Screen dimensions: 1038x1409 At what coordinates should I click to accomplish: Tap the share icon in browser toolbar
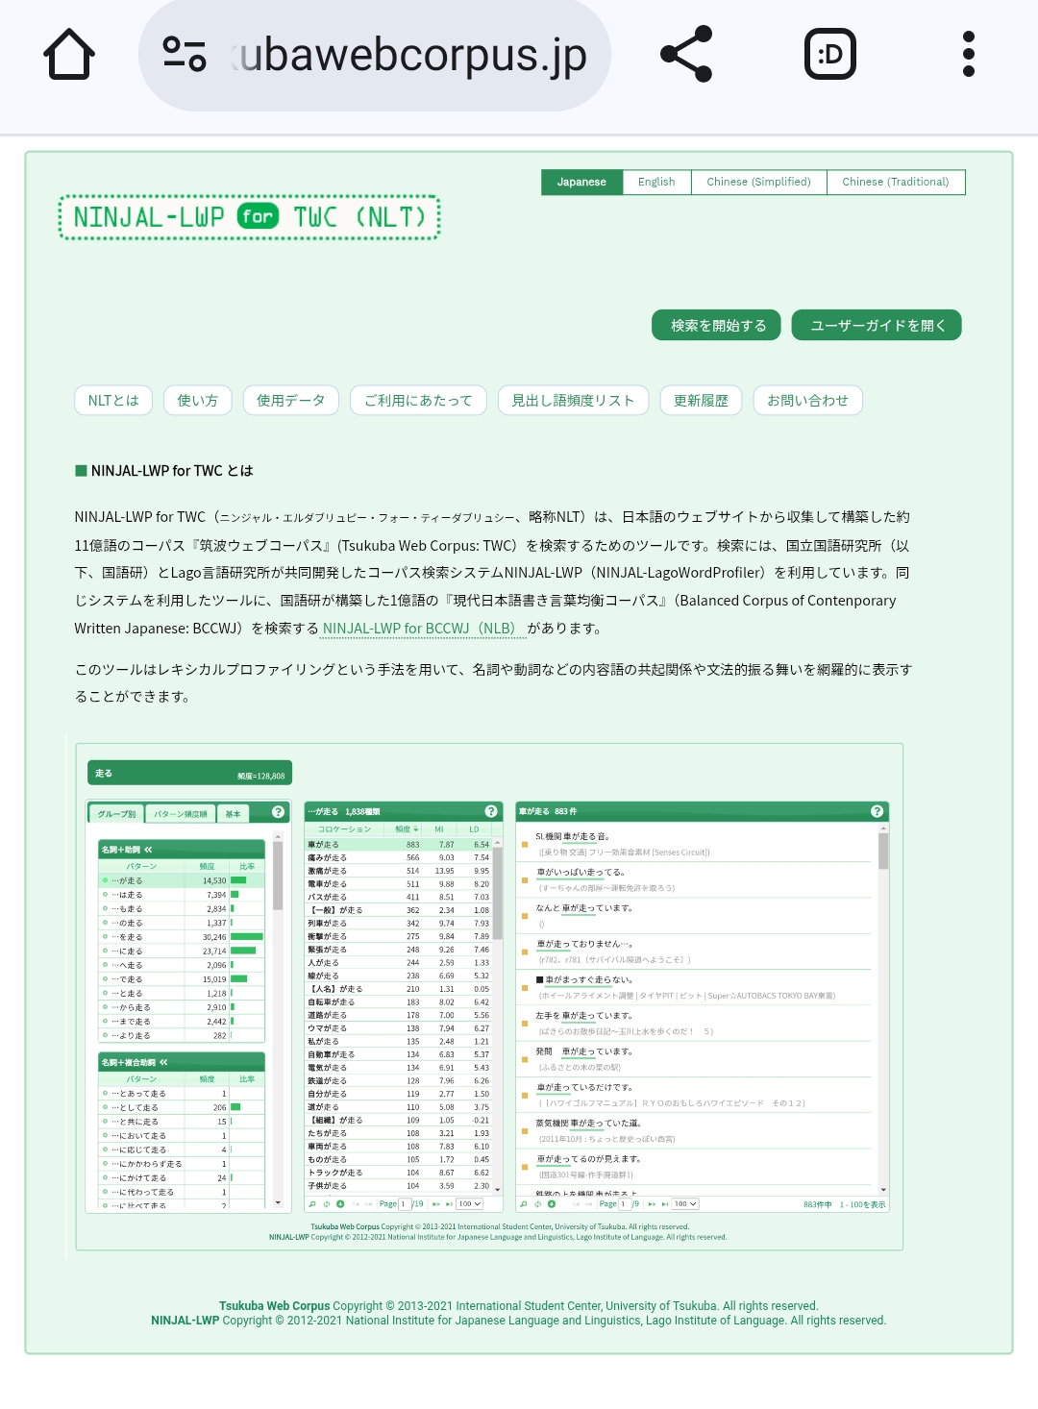(x=686, y=54)
